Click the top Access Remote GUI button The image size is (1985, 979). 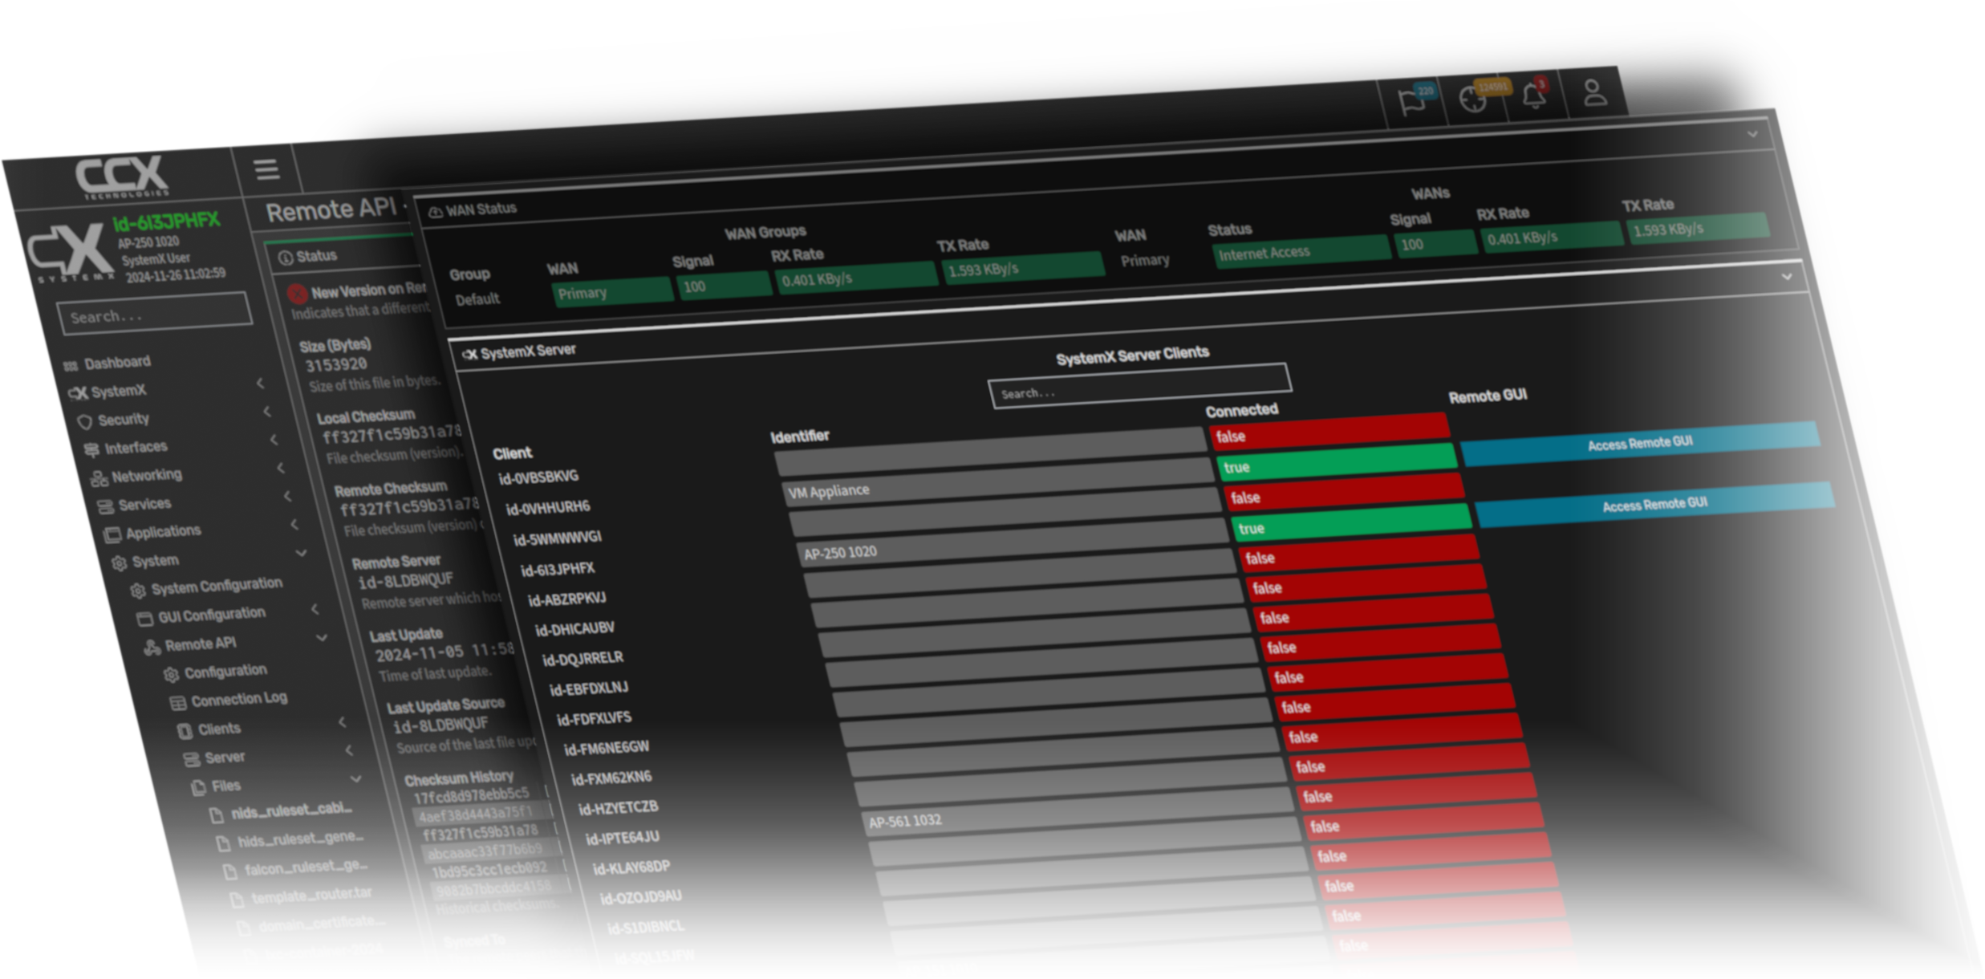(1639, 442)
